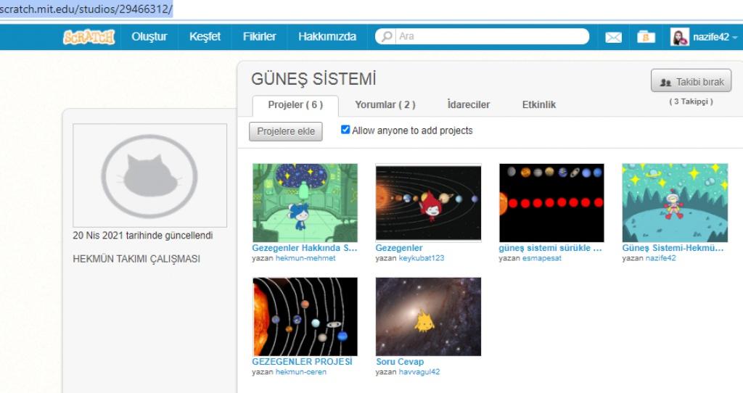Open the messages envelope icon
Screen dimensions: 743x393
click(x=613, y=37)
